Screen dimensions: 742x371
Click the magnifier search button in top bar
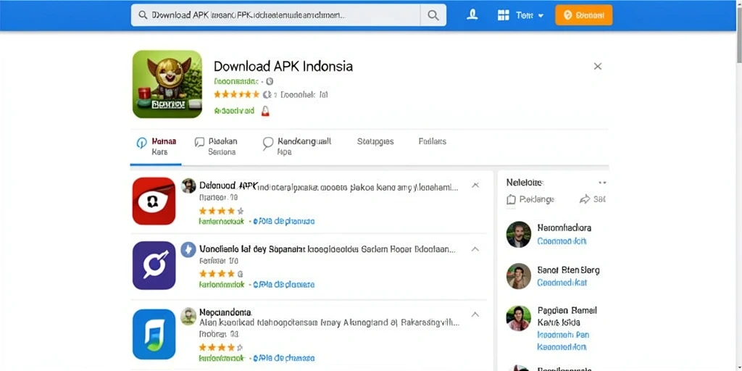[x=433, y=15]
